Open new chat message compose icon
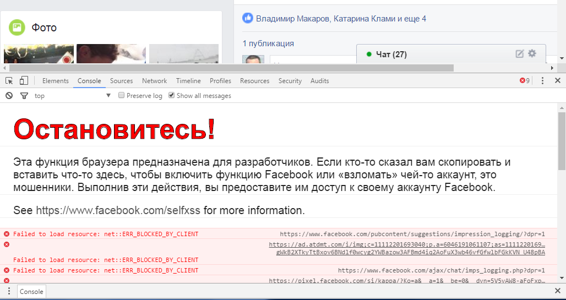566x300 pixels. coord(519,54)
